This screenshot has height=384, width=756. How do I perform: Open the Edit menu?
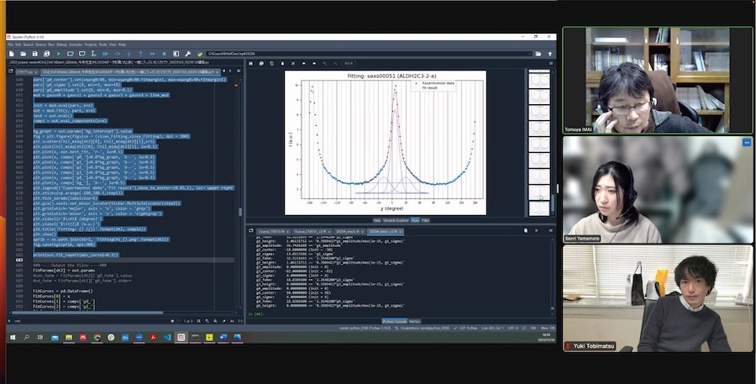[x=18, y=45]
